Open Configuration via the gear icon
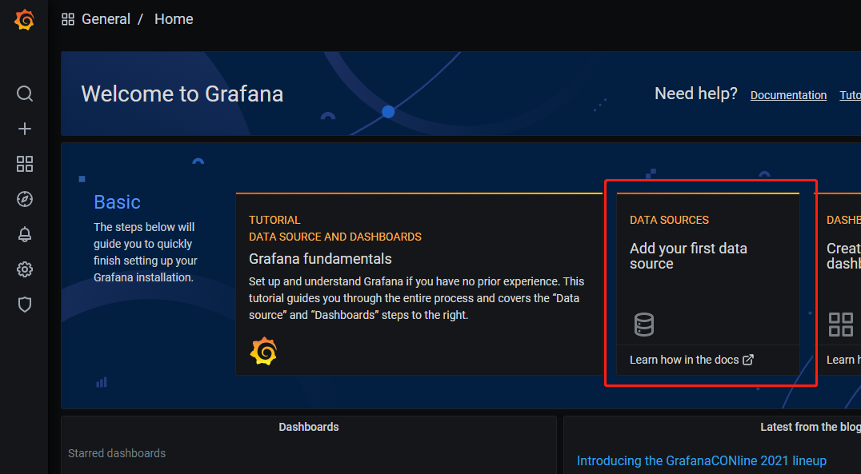 pos(25,269)
